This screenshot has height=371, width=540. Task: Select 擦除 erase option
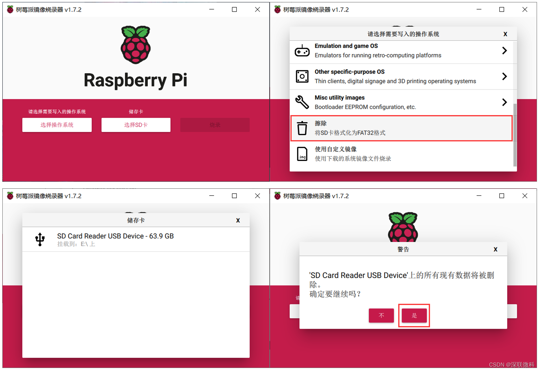(x=401, y=128)
